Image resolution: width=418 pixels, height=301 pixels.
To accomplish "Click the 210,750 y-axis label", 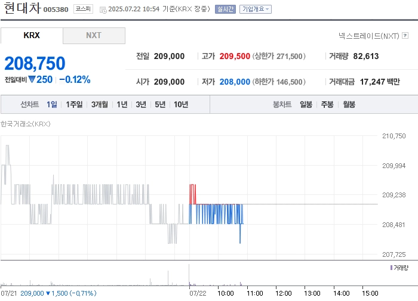I will click(394, 136).
